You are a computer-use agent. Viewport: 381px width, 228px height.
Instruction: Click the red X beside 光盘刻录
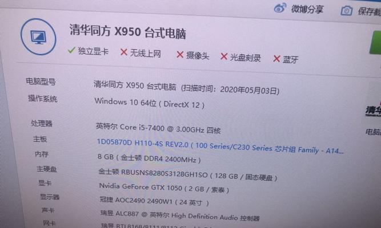click(223, 56)
